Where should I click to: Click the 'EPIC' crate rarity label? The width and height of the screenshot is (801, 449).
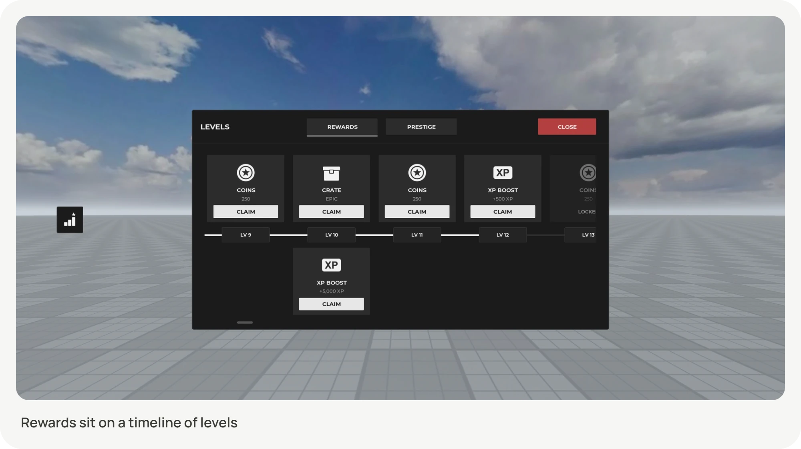point(331,199)
